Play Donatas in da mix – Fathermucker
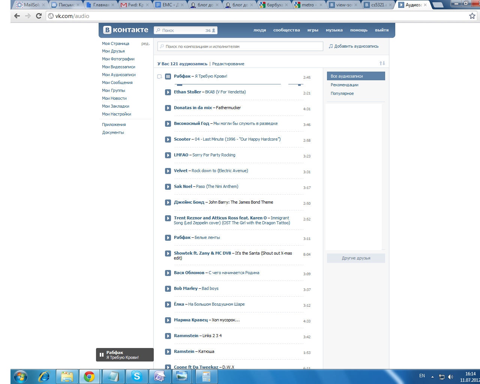Viewport: 480px width, 384px height. click(168, 108)
